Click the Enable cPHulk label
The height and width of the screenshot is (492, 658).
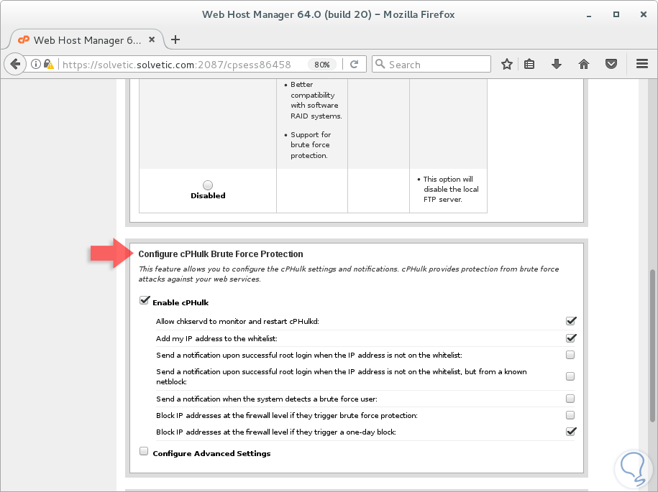[x=181, y=302]
